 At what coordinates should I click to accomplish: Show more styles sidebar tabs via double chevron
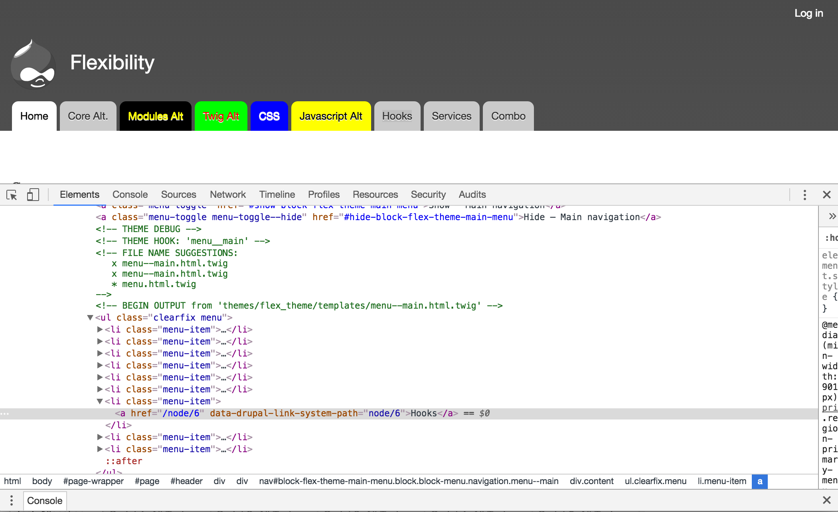pyautogui.click(x=832, y=216)
